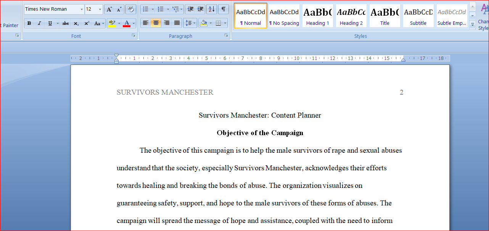Sort text with the A-Z icon

[212, 9]
